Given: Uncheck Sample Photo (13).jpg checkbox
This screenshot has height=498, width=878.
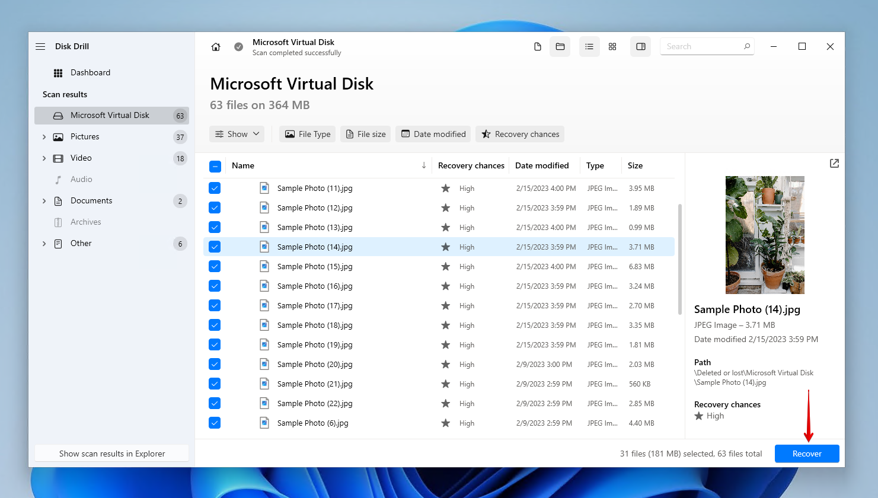Looking at the screenshot, I should [x=215, y=227].
